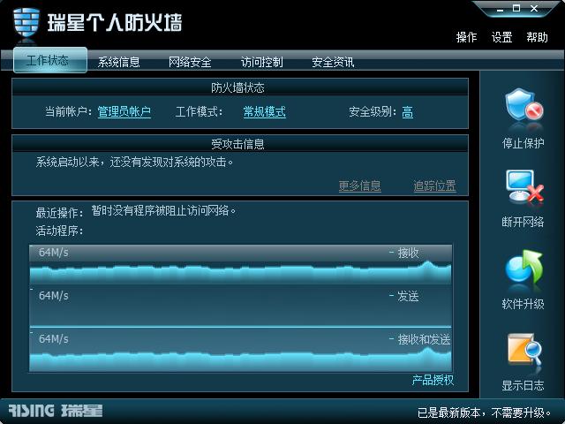Screen dimensions: 565x424
Task: Start update via 软件升级 globe icon
Action: (524, 267)
